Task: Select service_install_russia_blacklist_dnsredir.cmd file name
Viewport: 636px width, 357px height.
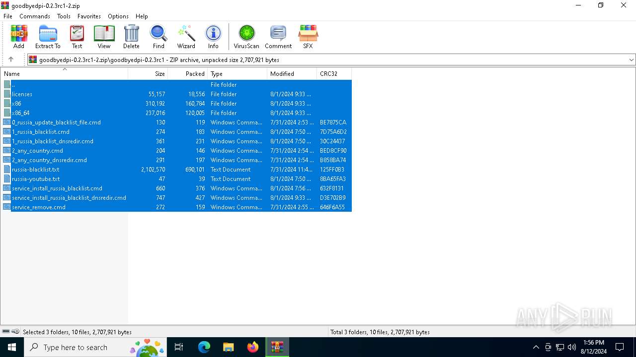Action: pos(69,198)
